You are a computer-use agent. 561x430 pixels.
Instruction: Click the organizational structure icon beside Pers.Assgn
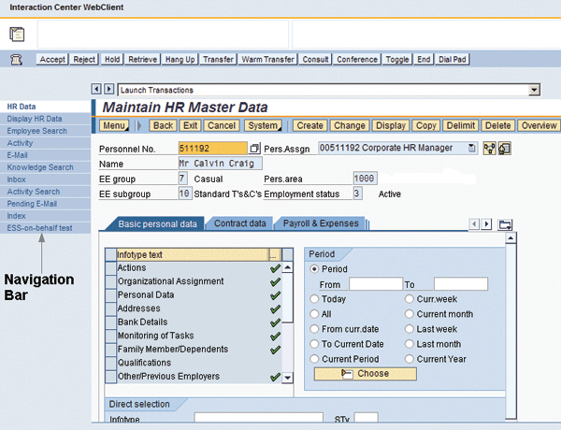coord(489,148)
